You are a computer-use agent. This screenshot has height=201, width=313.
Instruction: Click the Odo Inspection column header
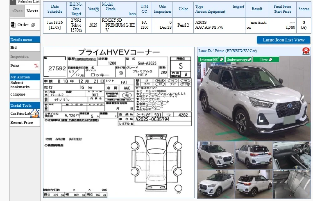click(x=162, y=9)
